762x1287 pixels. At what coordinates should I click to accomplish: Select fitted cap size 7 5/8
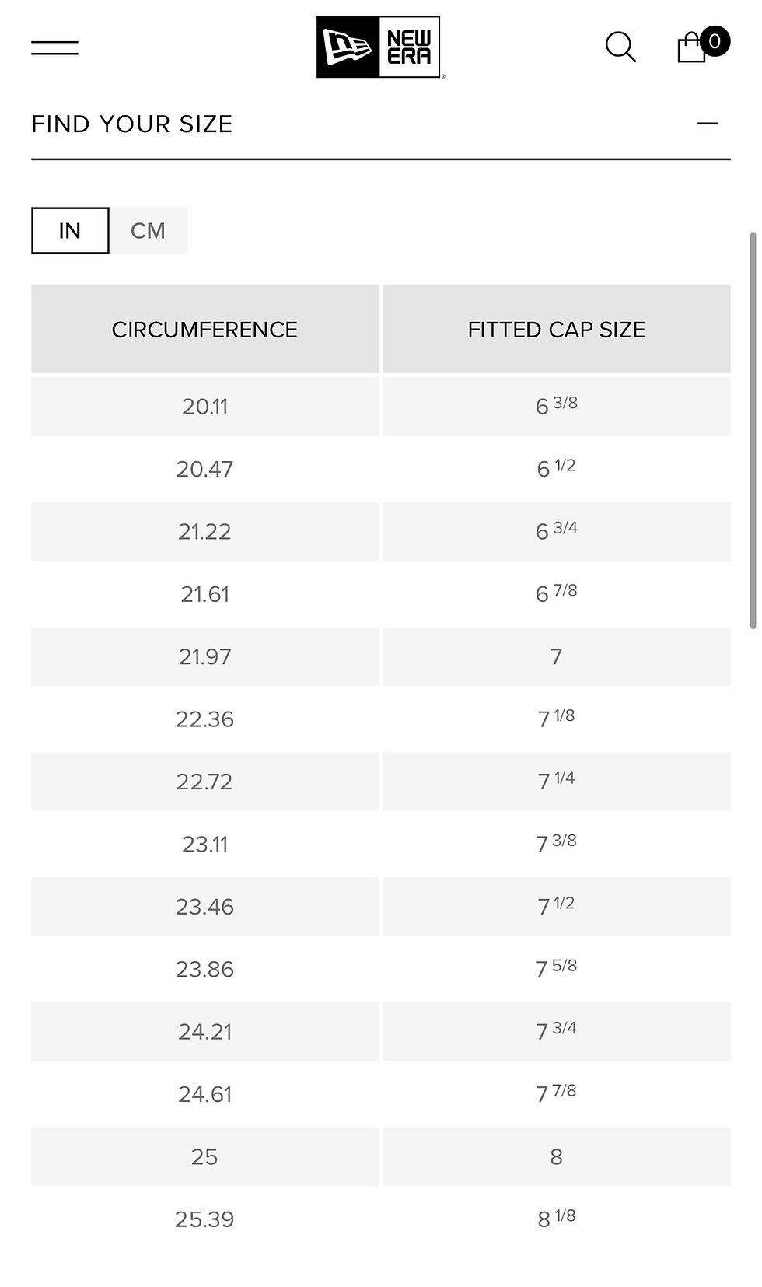(x=557, y=969)
